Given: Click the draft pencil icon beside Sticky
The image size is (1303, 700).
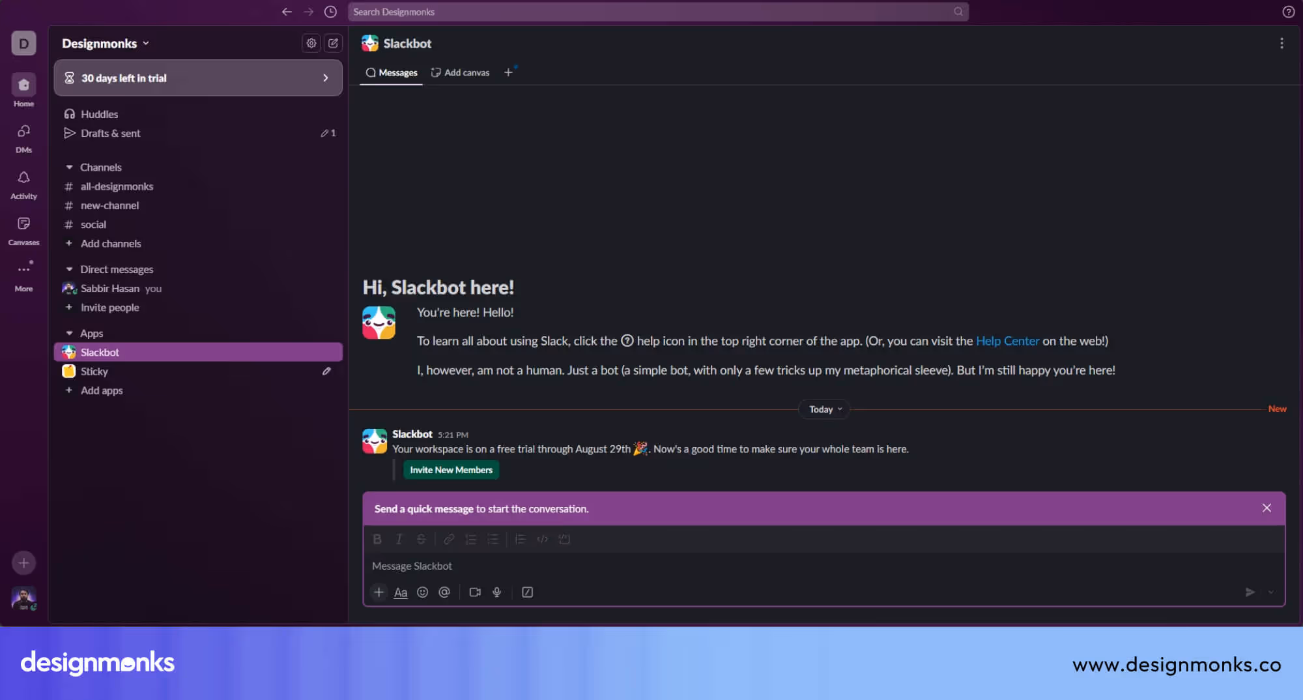Looking at the screenshot, I should tap(326, 371).
